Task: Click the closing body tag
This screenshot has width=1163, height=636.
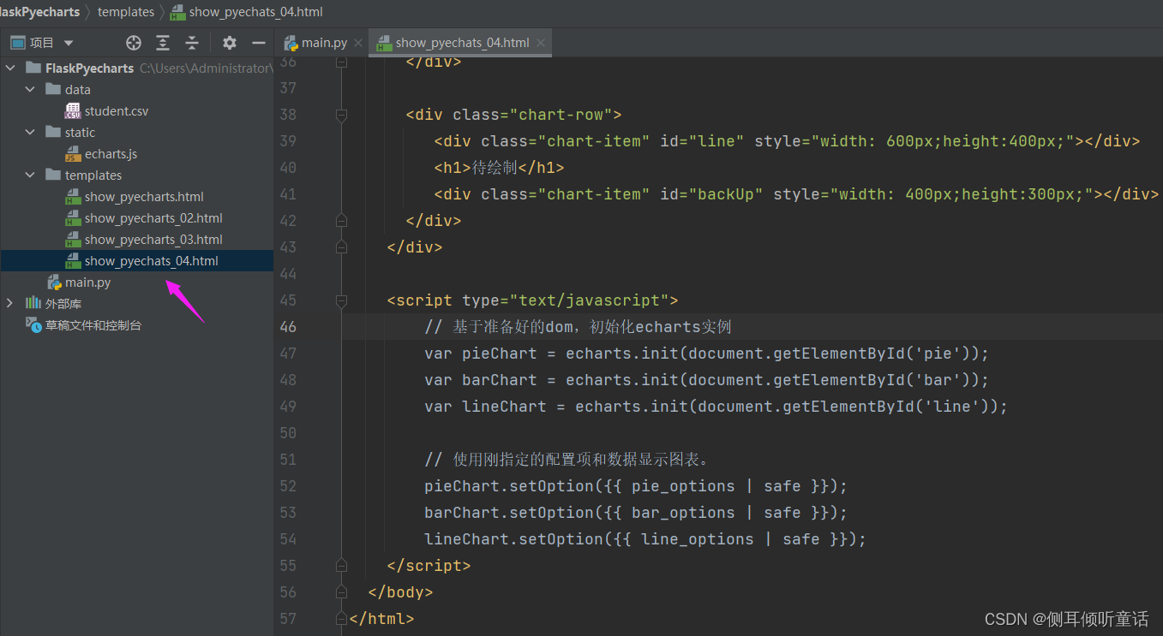Action: pyautogui.click(x=400, y=592)
